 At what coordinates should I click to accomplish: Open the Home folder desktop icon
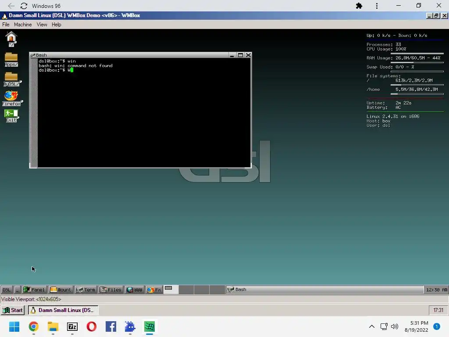coord(11,39)
